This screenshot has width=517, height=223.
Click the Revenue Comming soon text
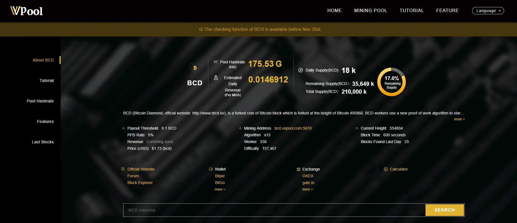160,142
